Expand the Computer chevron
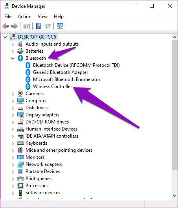 point(13,101)
